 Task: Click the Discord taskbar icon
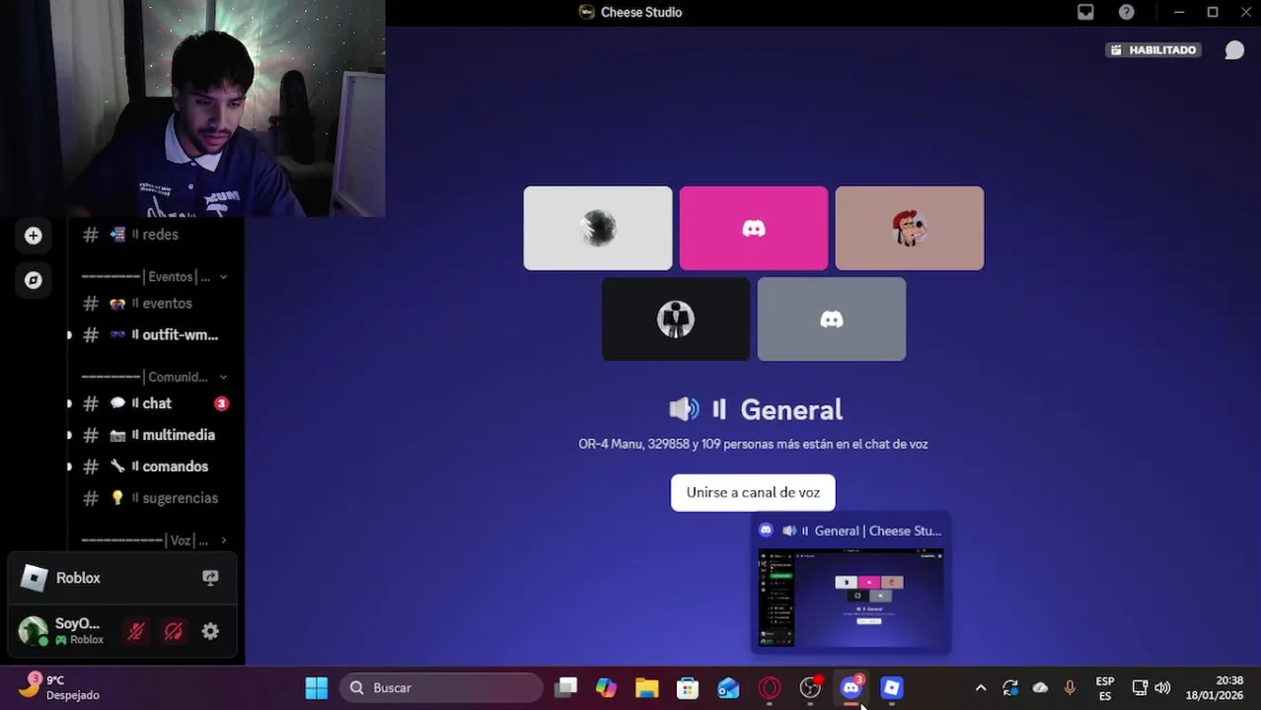852,688
